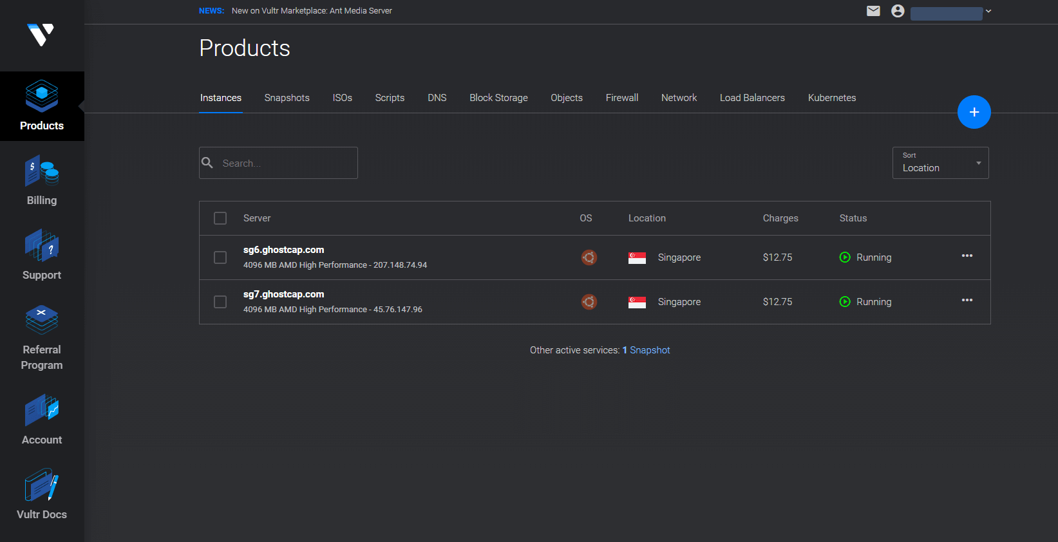Click the search magnifier icon
This screenshot has width=1058, height=542.
coord(207,163)
